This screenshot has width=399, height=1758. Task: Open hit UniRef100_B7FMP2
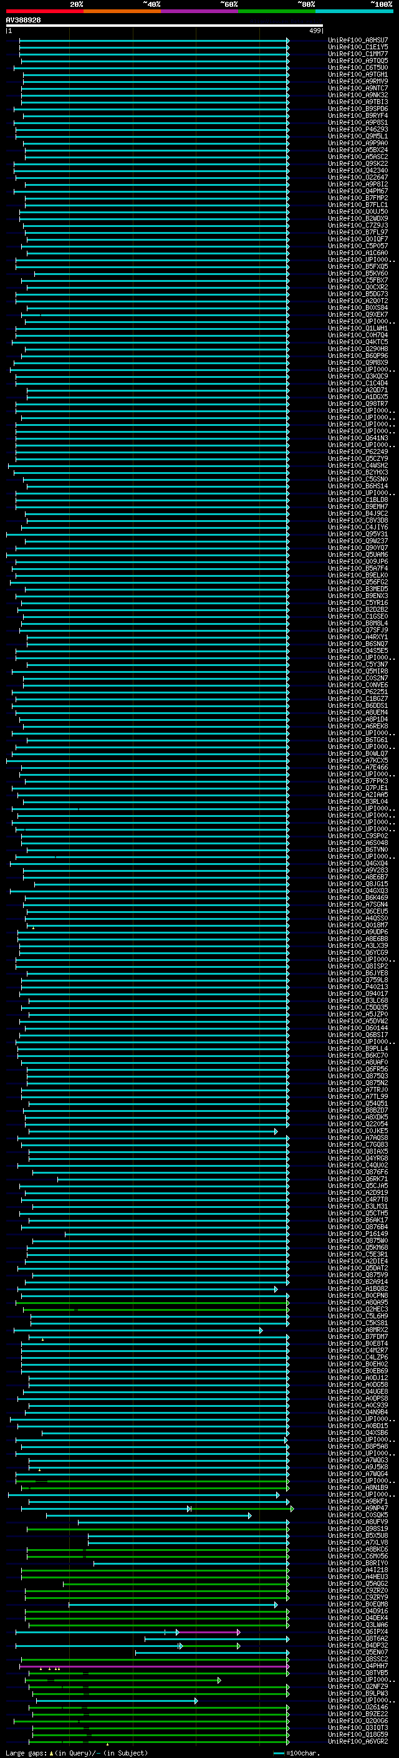358,198
